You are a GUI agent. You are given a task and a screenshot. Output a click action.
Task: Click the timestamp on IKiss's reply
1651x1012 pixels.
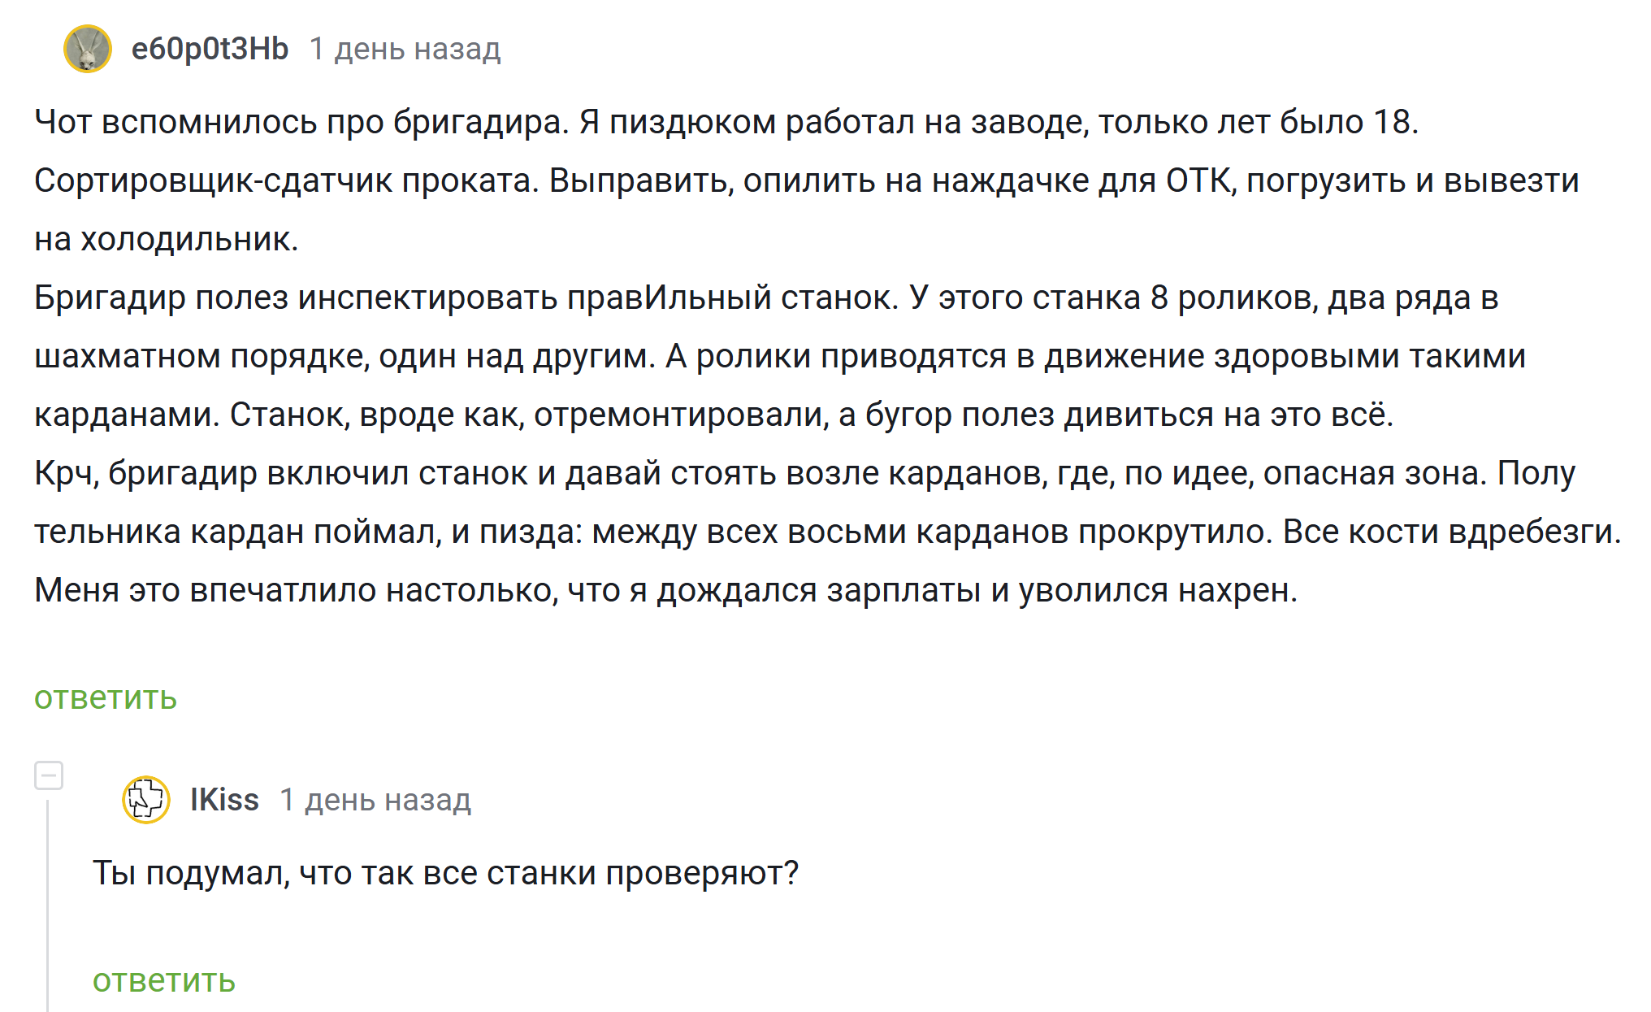point(375,800)
